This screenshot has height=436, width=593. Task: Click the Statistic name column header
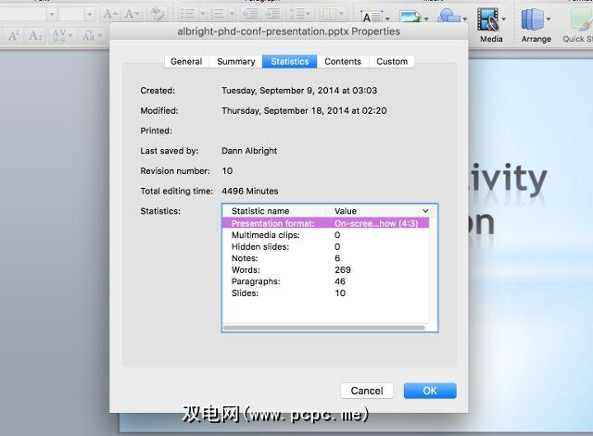pyautogui.click(x=275, y=211)
